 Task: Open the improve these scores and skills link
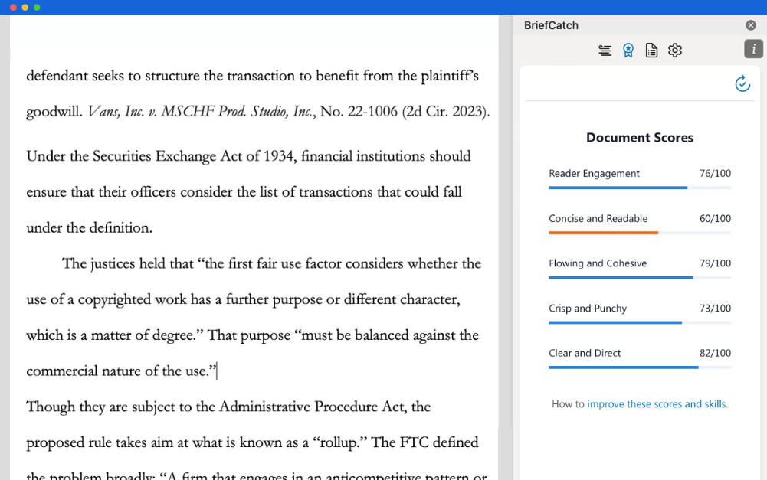[657, 403]
